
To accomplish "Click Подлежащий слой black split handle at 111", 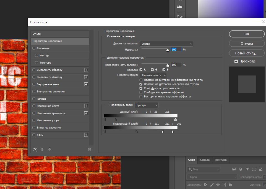I will click(x=137, y=132).
